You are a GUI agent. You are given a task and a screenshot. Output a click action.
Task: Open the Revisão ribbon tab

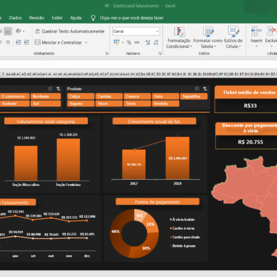point(36,18)
